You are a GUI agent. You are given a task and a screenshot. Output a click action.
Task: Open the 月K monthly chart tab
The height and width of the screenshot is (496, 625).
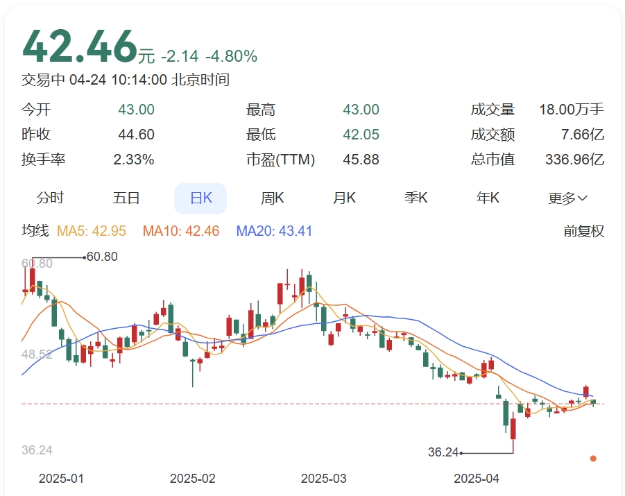pos(344,198)
